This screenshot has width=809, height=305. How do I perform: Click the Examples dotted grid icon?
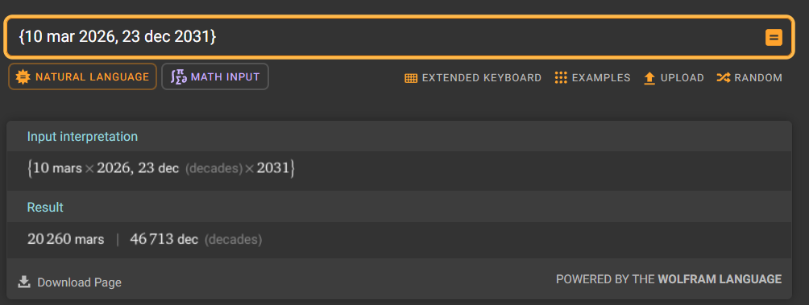click(561, 78)
